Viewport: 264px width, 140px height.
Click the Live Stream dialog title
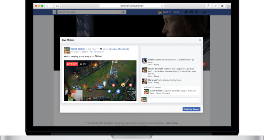click(x=68, y=40)
